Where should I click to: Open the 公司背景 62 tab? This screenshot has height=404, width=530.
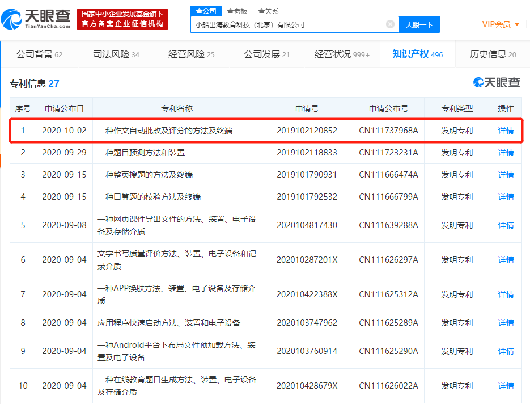coord(39,54)
